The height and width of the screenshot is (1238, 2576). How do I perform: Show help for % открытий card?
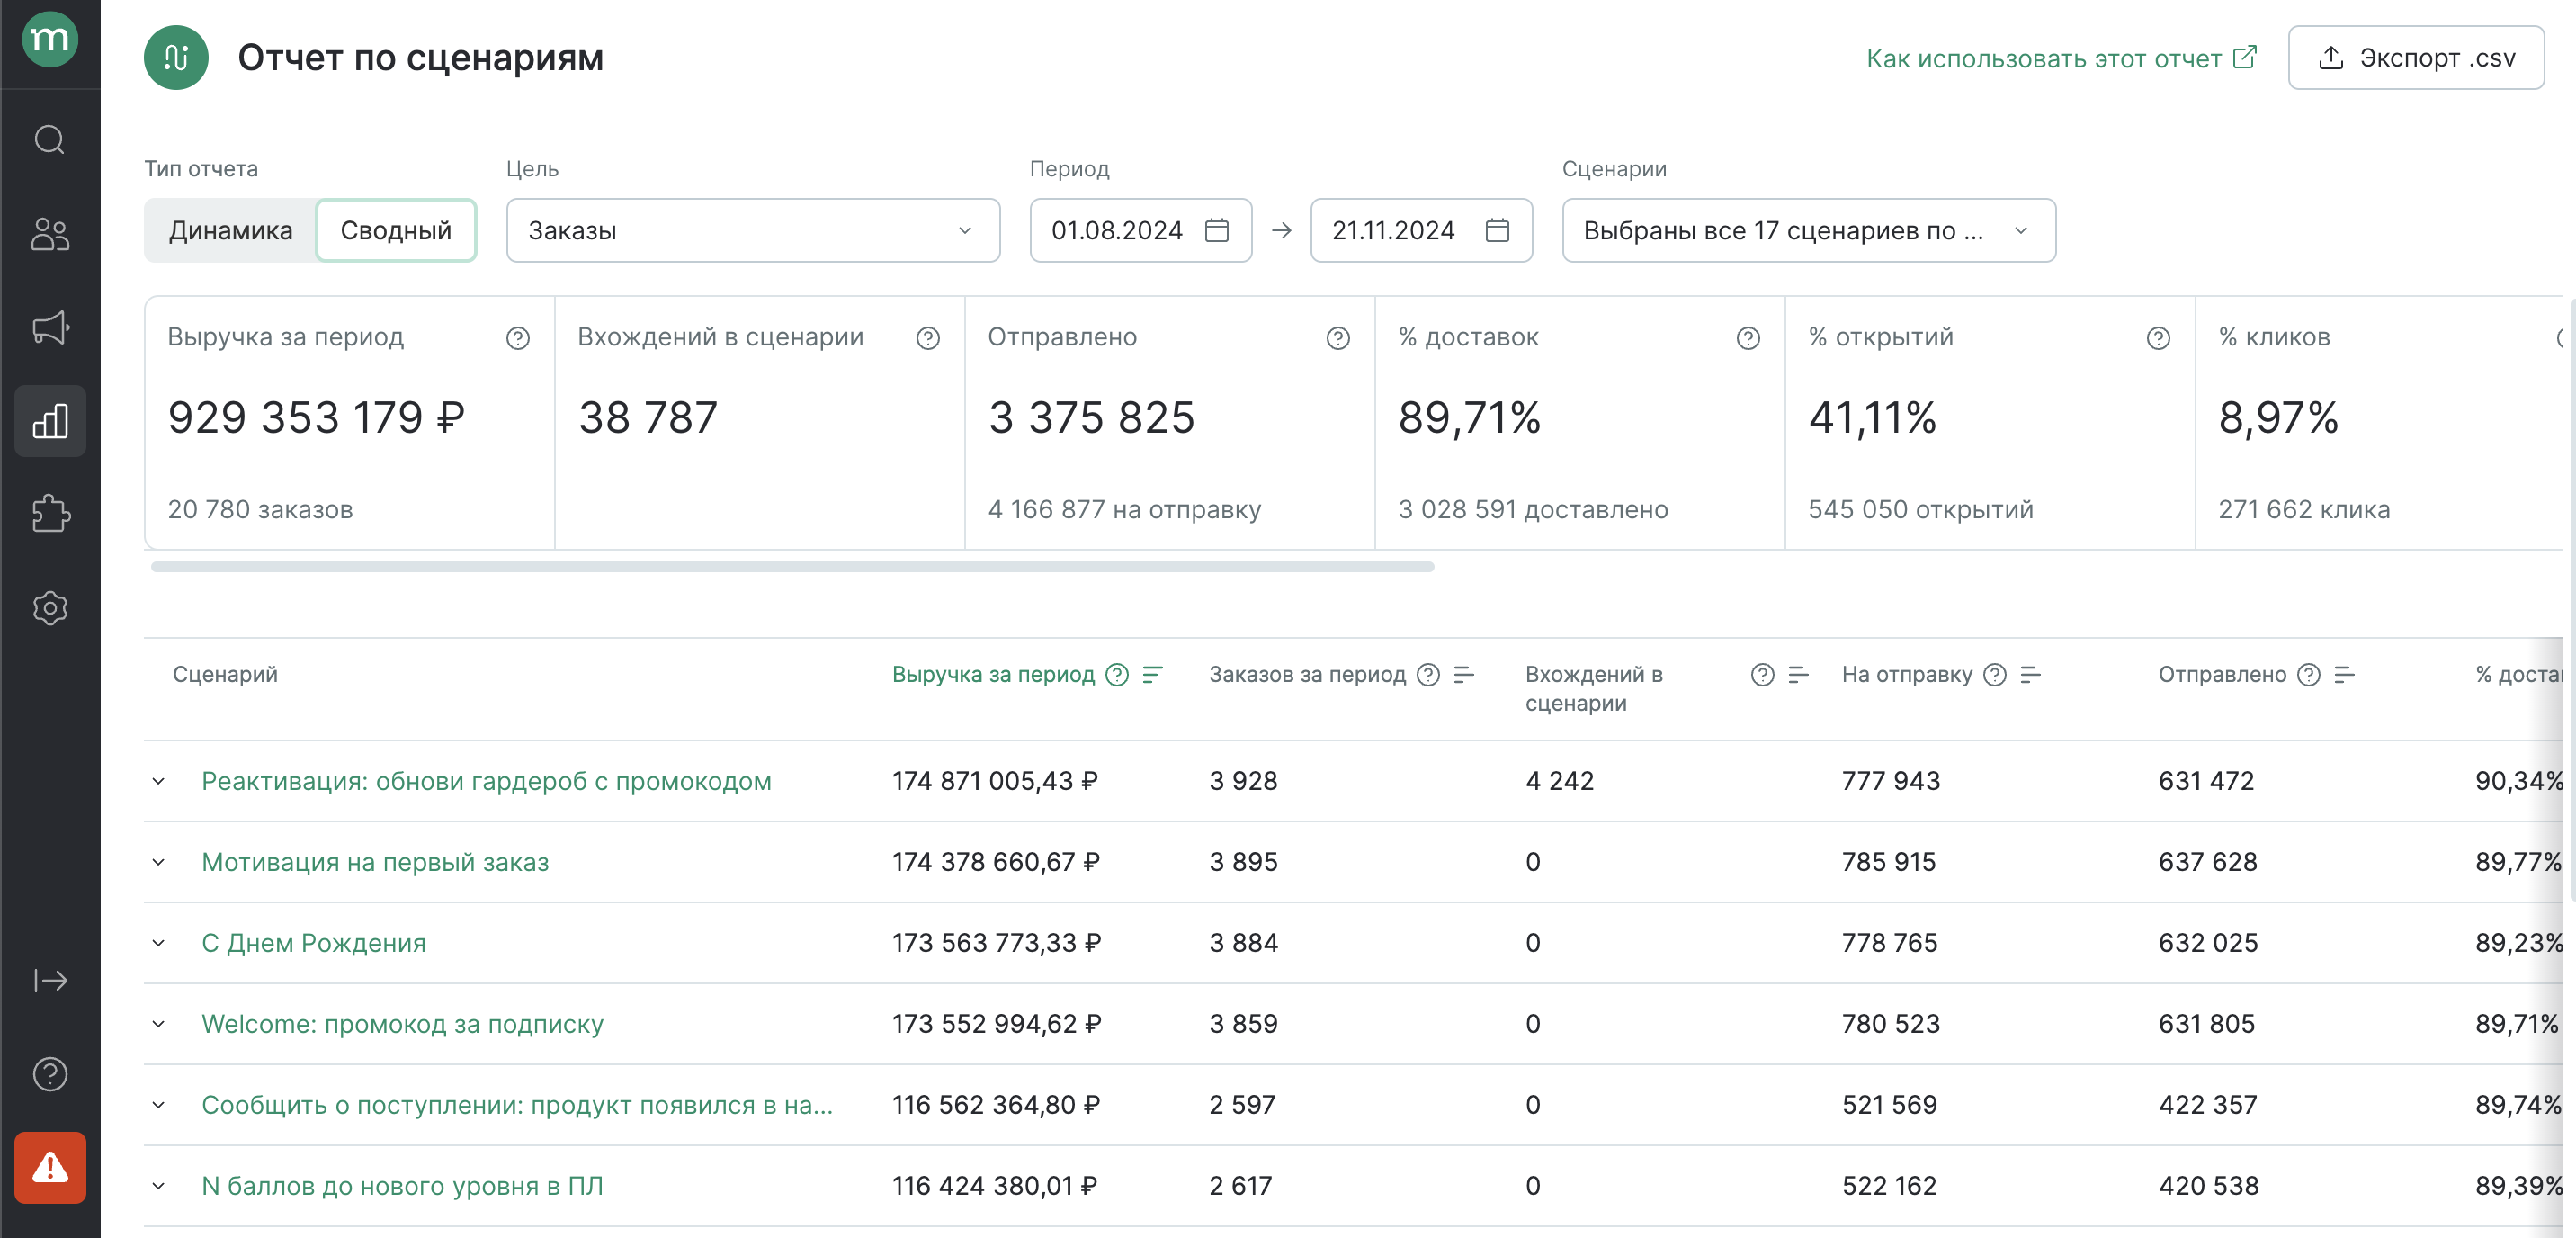(2158, 338)
